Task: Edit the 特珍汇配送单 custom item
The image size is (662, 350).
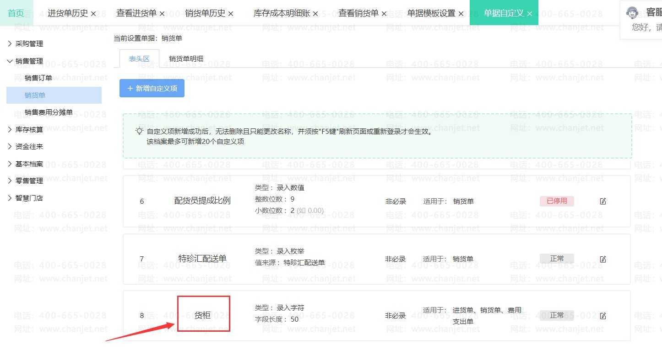Action: coord(603,259)
